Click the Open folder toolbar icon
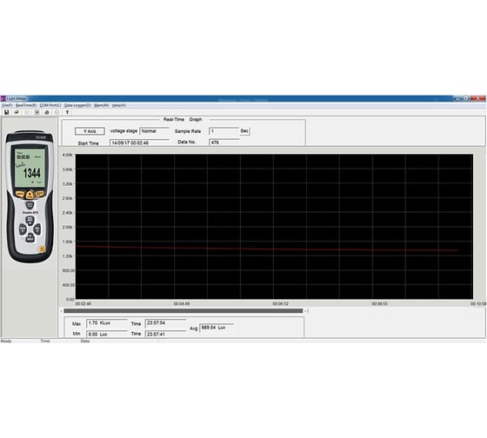The image size is (487, 438). (17, 112)
